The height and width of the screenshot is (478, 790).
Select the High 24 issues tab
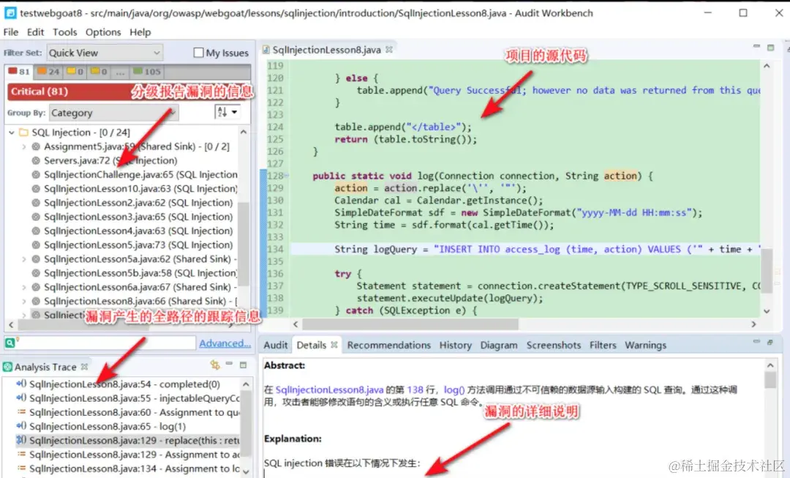coord(48,72)
